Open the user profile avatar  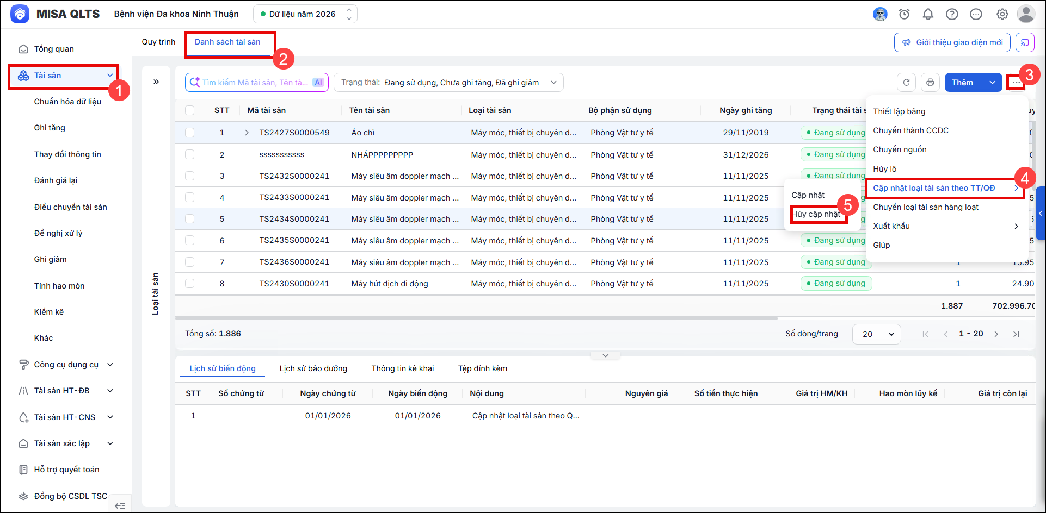point(1026,14)
